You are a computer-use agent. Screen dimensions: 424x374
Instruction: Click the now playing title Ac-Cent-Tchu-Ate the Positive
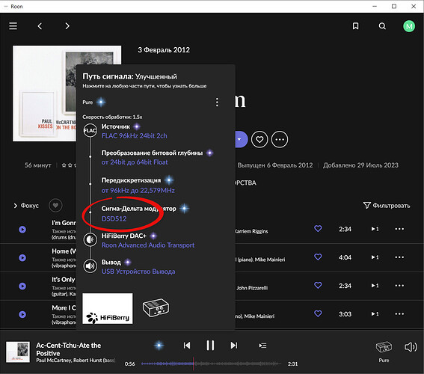[x=69, y=349]
